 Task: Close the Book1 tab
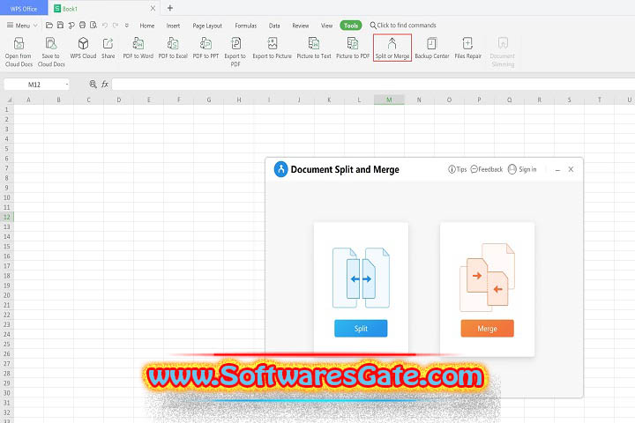pos(153,9)
